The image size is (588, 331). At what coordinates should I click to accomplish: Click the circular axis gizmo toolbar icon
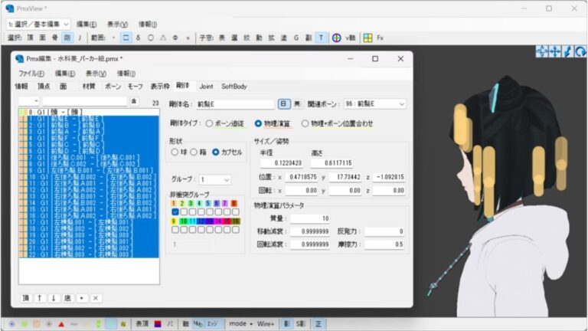pyautogui.click(x=336, y=38)
